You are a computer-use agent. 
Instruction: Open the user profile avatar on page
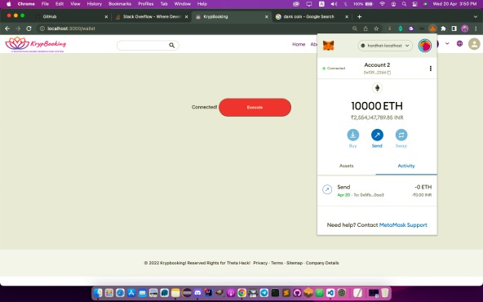point(474,44)
